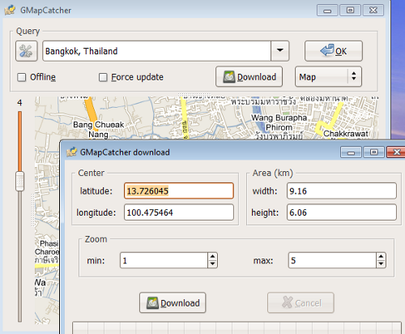Click the zoom min value field

point(164,260)
